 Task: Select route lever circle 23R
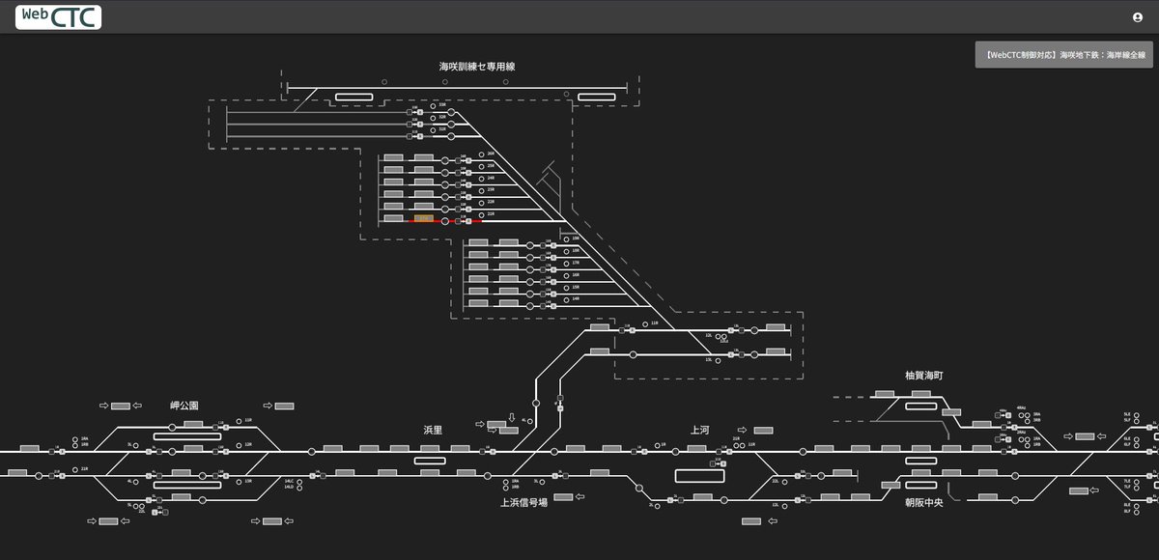tap(481, 190)
